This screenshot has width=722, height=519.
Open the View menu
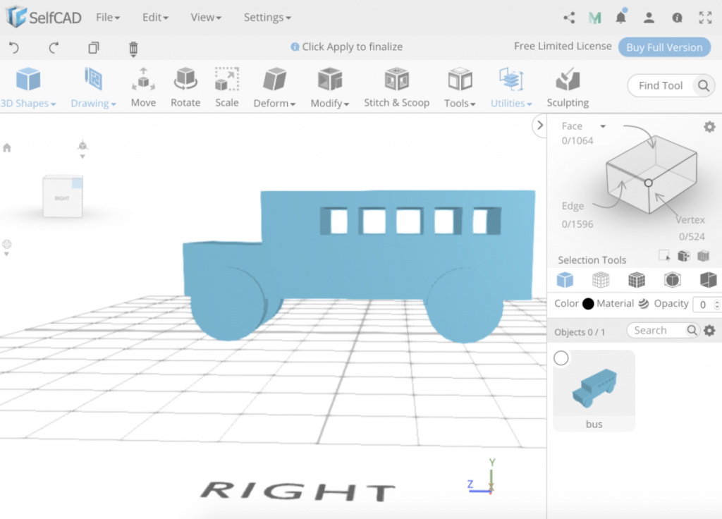[x=204, y=17]
